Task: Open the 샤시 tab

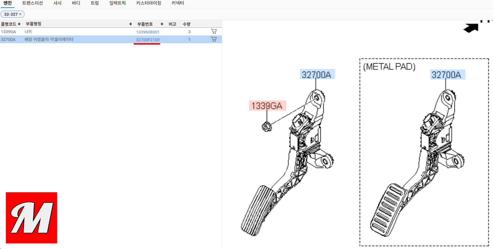Action: pos(57,3)
